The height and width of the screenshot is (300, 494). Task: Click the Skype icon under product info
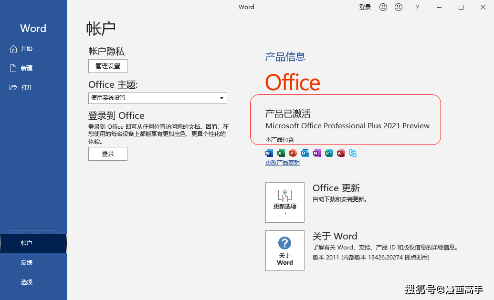(x=353, y=153)
